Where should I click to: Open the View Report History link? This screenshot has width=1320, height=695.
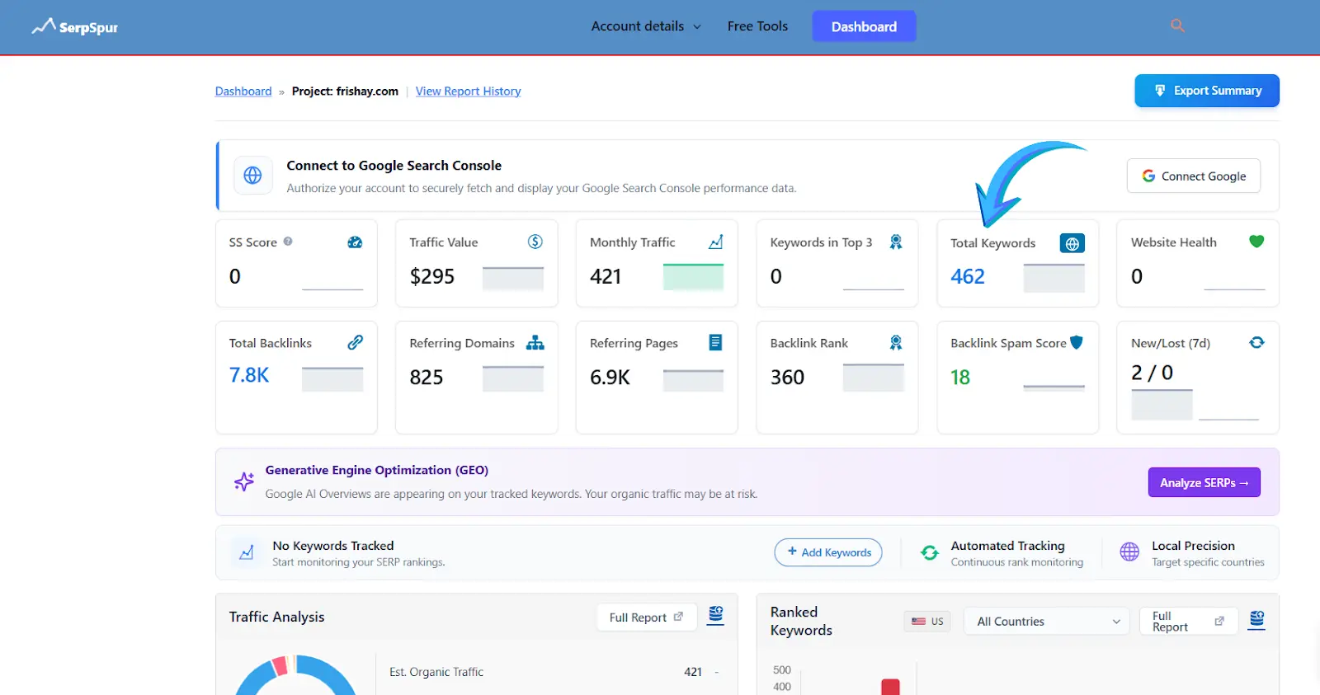(468, 92)
